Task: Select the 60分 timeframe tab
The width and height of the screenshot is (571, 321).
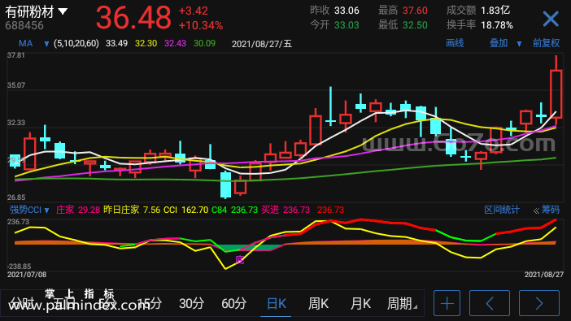Action: point(233,303)
